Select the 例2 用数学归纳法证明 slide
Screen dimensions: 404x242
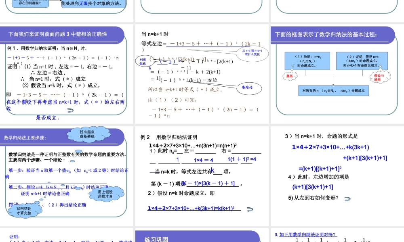(202, 175)
